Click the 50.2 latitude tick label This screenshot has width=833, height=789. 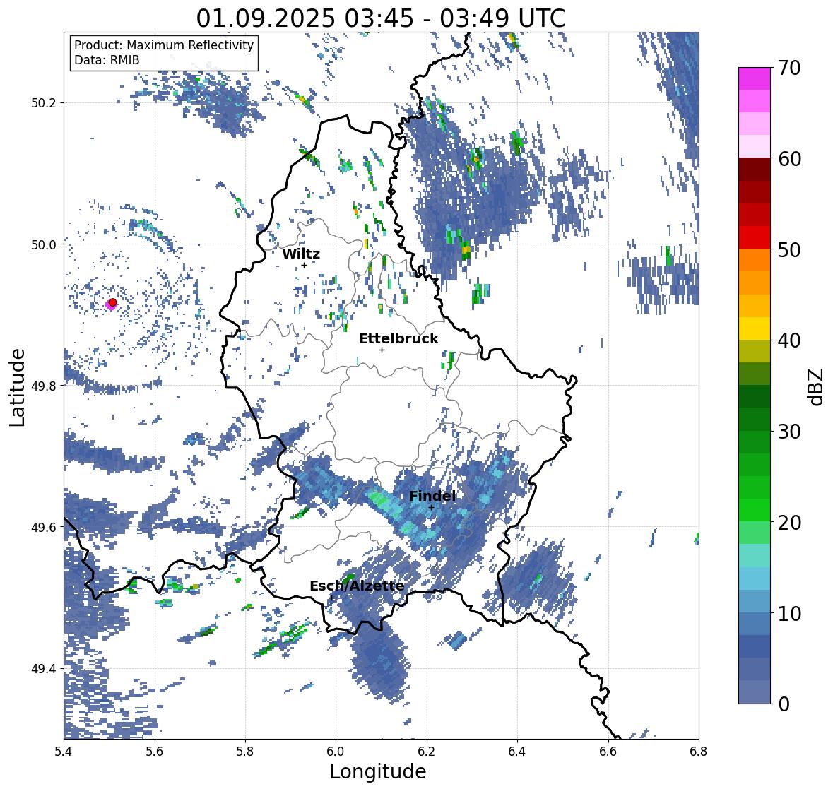(44, 103)
